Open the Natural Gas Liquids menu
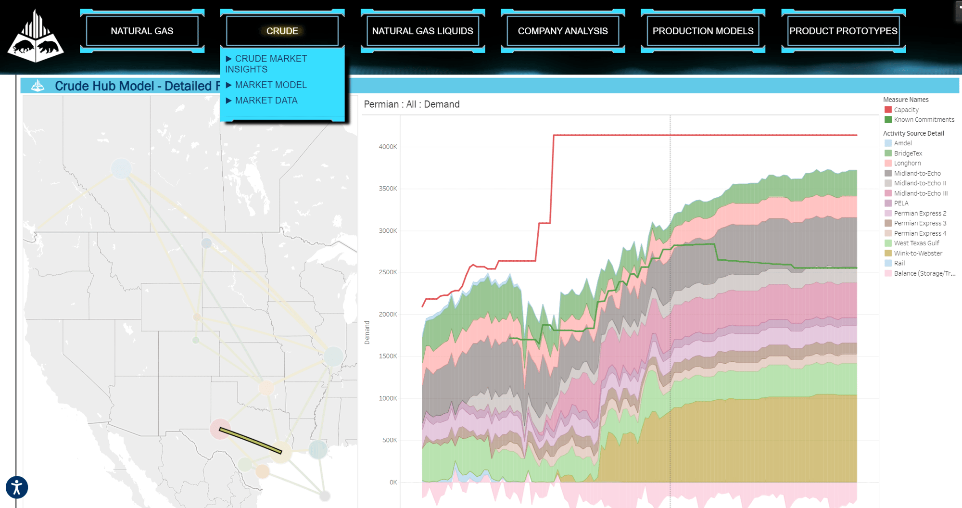The width and height of the screenshot is (962, 508). [422, 31]
